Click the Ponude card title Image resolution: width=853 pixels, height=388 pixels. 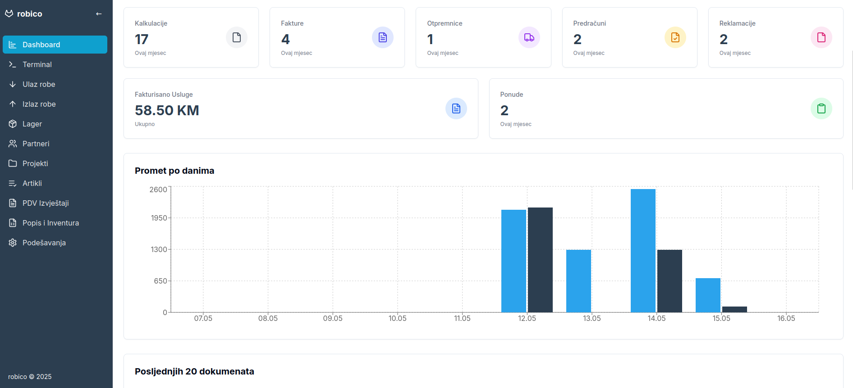tap(512, 95)
